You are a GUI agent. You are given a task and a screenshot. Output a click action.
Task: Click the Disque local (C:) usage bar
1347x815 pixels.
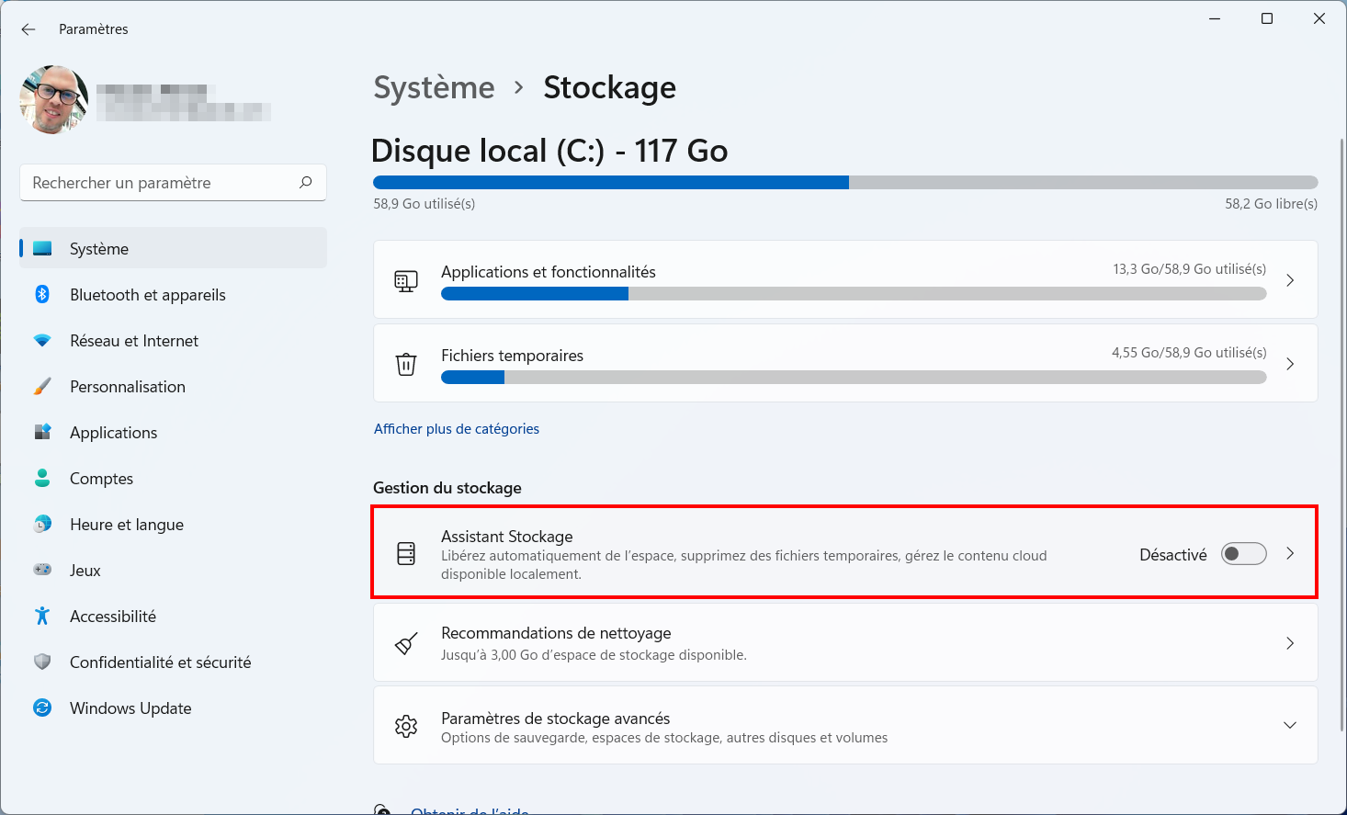tap(845, 183)
